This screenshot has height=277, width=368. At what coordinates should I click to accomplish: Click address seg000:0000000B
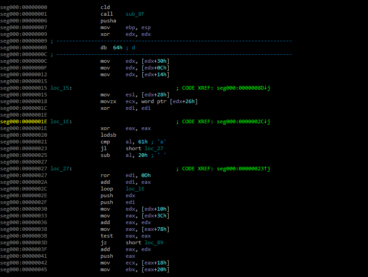[x=24, y=48]
